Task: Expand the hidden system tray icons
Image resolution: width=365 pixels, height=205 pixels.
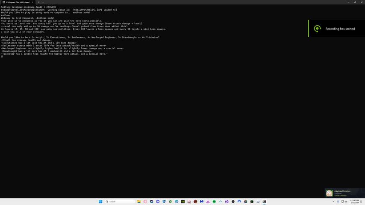Action: pyautogui.click(x=333, y=202)
